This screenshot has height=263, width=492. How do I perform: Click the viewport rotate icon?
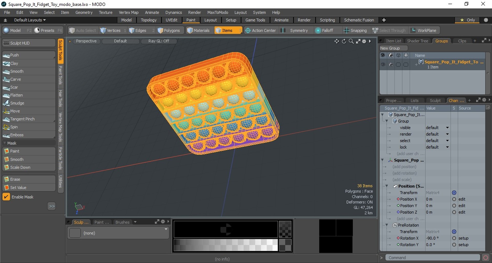[344, 41]
